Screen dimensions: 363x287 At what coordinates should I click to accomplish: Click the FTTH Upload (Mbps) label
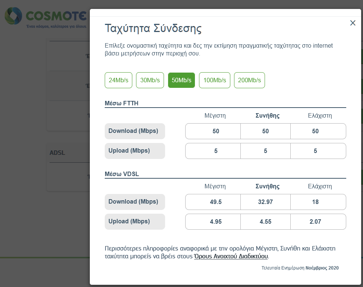pos(135,151)
